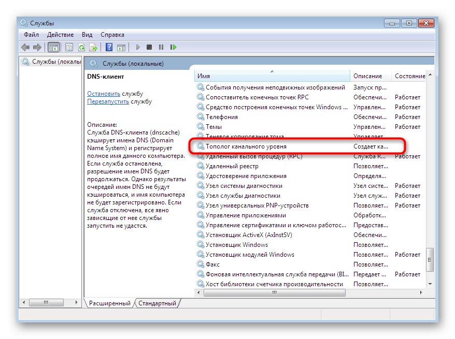Open Help from the blue question mark icon

tap(109, 47)
